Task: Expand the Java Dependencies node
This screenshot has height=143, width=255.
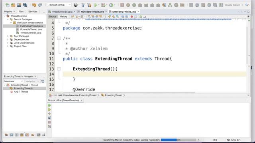Action: click(x=8, y=43)
